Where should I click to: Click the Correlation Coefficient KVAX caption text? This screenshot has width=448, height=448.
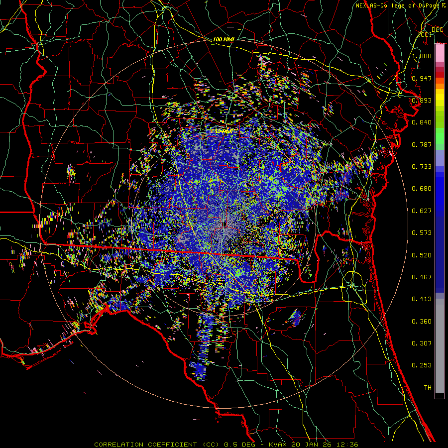tap(226, 445)
